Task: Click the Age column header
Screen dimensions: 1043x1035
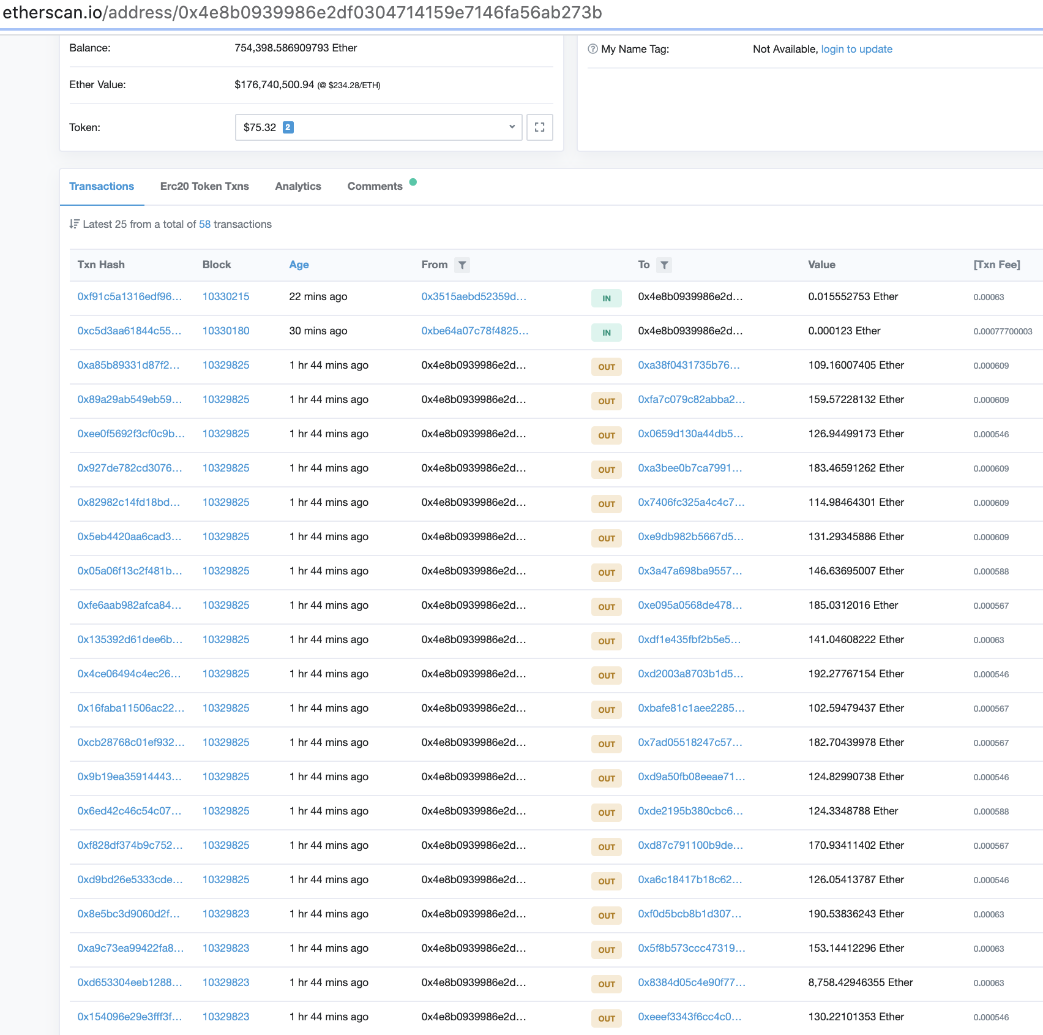Action: coord(299,265)
